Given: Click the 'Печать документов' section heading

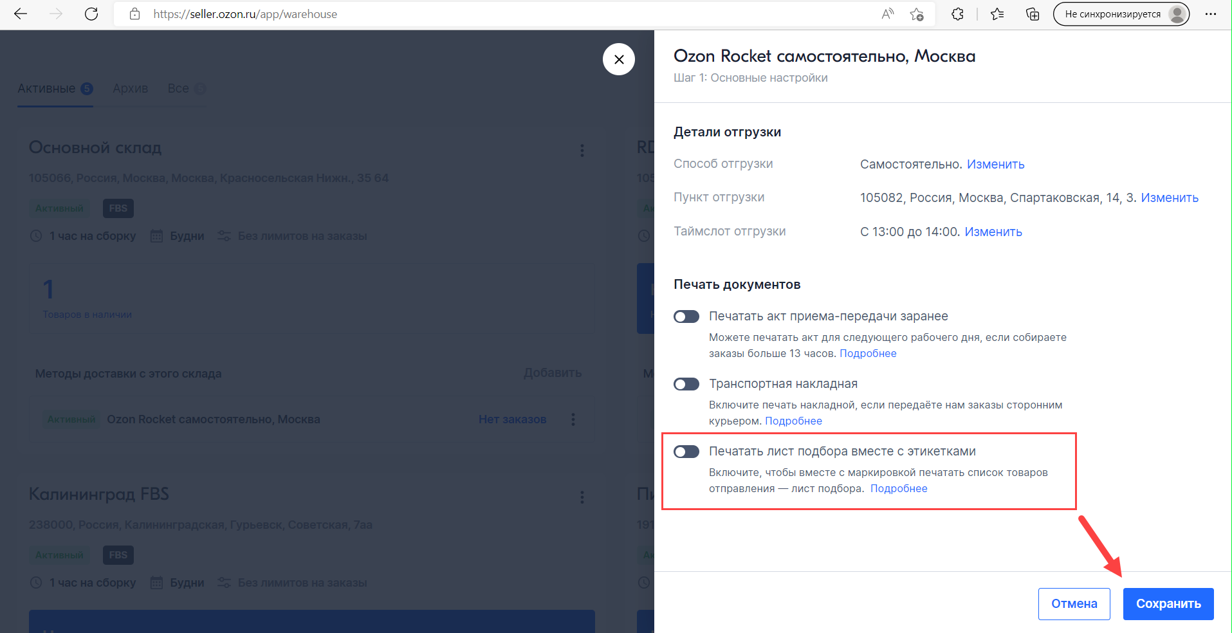Looking at the screenshot, I should (737, 284).
